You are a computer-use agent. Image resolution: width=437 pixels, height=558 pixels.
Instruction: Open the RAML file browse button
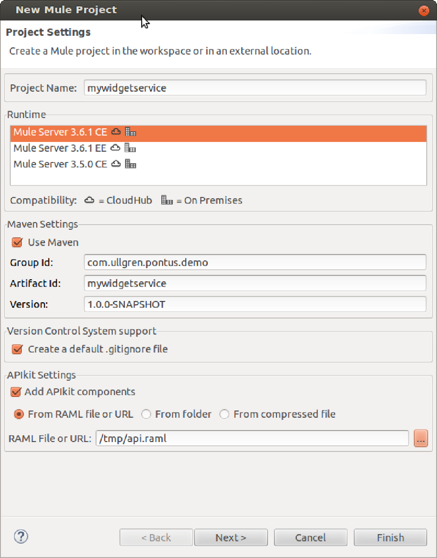[420, 438]
